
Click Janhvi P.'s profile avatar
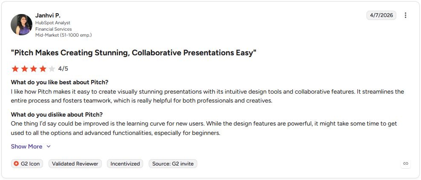(x=21, y=25)
